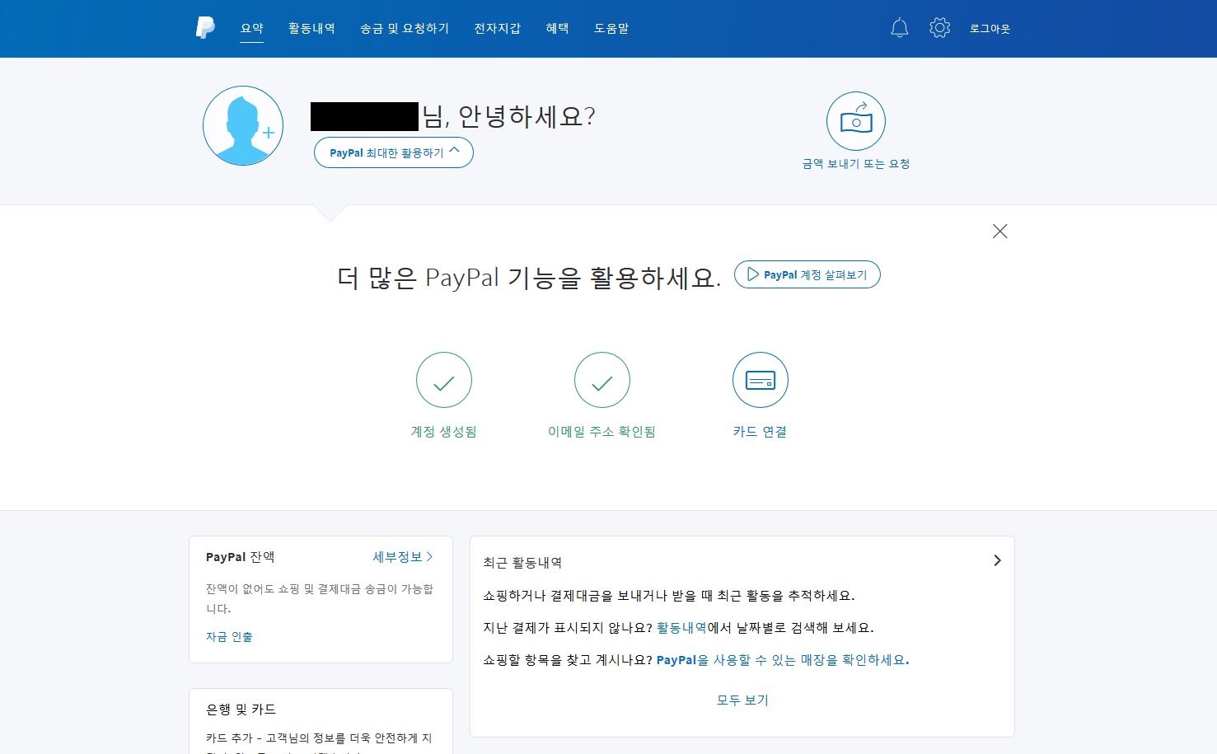This screenshot has width=1217, height=754.
Task: Click 'PayPal 계정 살펴보기' button
Action: point(807,274)
